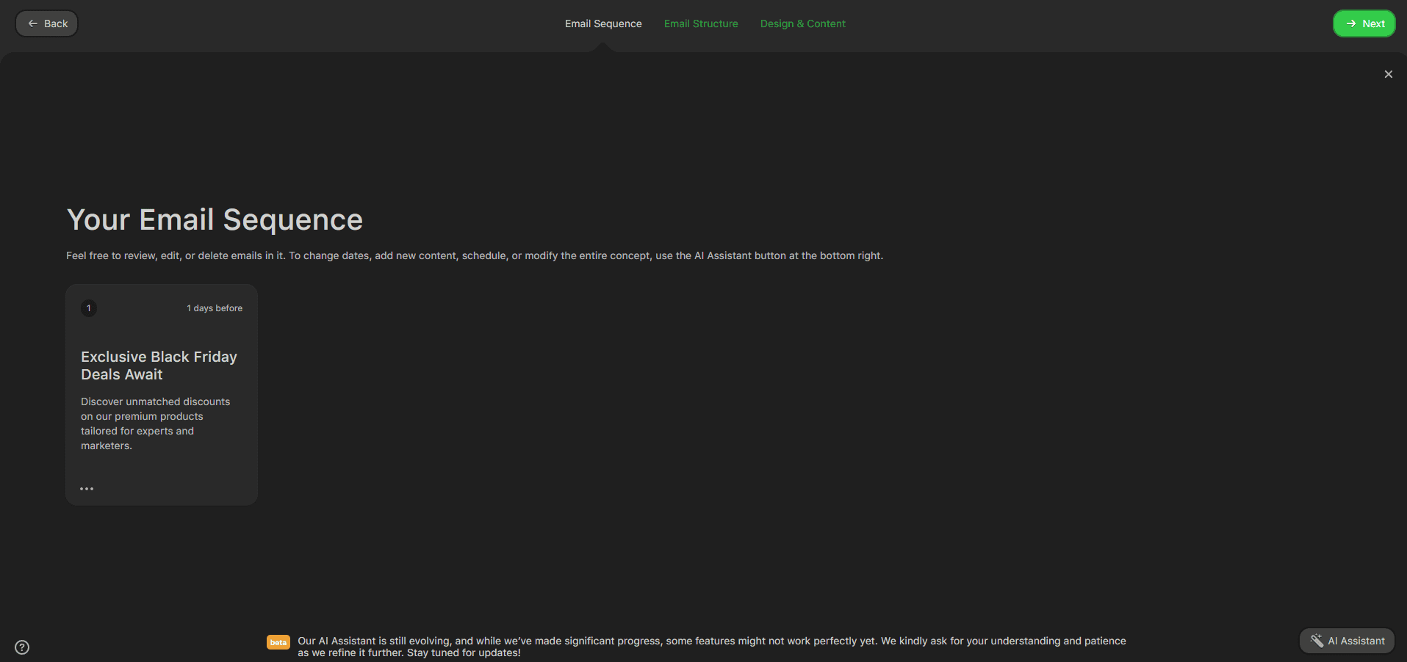Screen dimensions: 1407x662
Task: Click the "Feel free to review" instruction text
Action: 474,255
